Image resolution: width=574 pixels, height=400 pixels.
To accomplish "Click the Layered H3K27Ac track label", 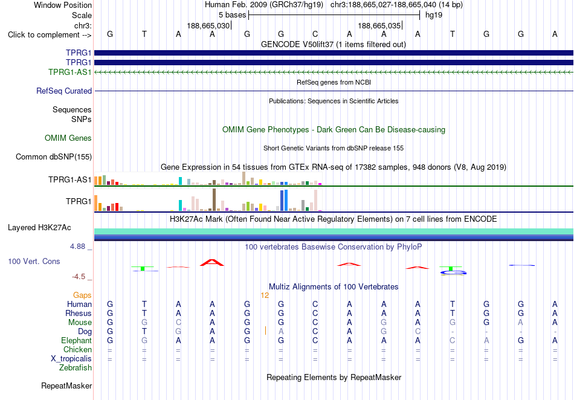I will [39, 228].
